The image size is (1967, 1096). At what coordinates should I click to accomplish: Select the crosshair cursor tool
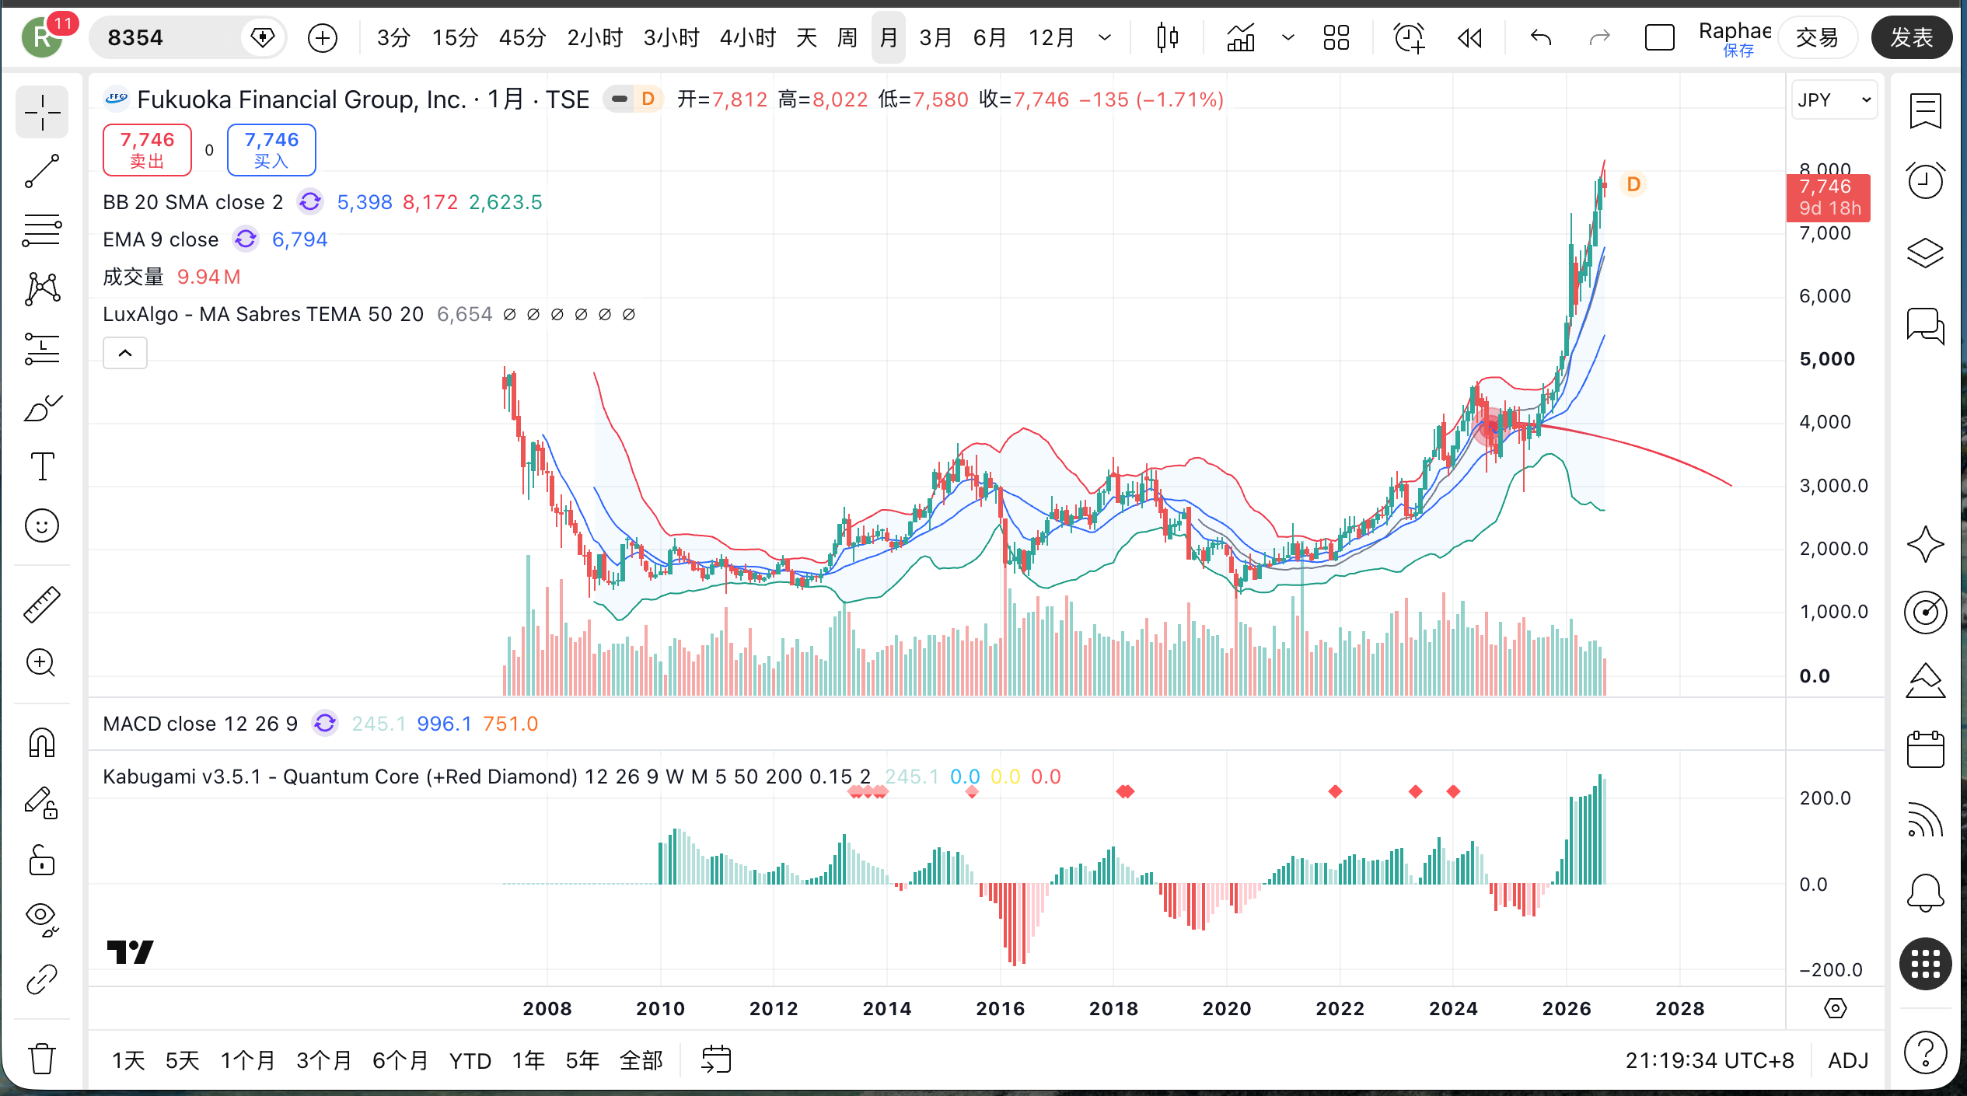pyautogui.click(x=42, y=113)
